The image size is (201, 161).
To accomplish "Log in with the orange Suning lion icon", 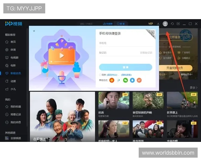I will [x=112, y=80].
